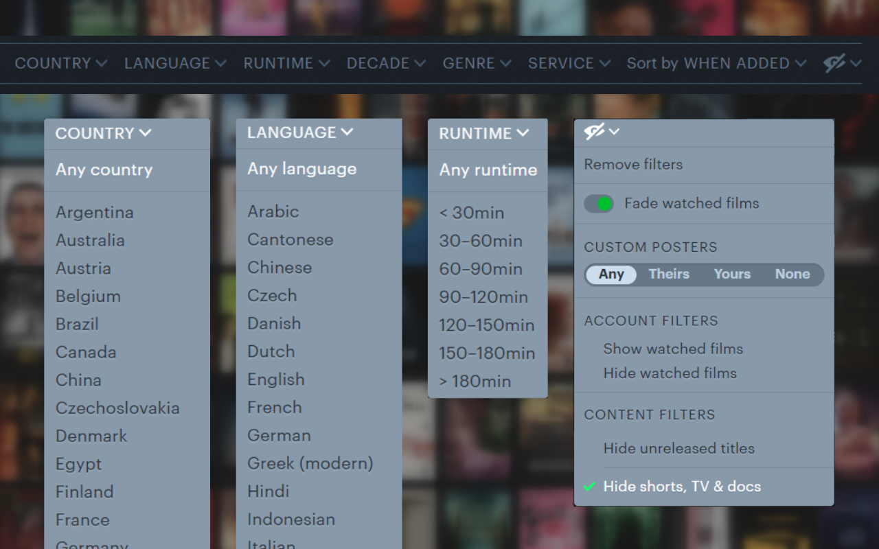Toggle Fade watched films switch
879x549 pixels.
[599, 204]
